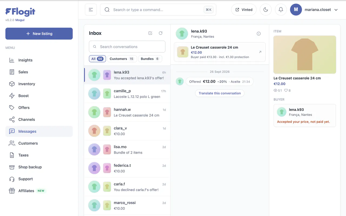
Task: Click the Flogit logo
Action: pos(20,11)
